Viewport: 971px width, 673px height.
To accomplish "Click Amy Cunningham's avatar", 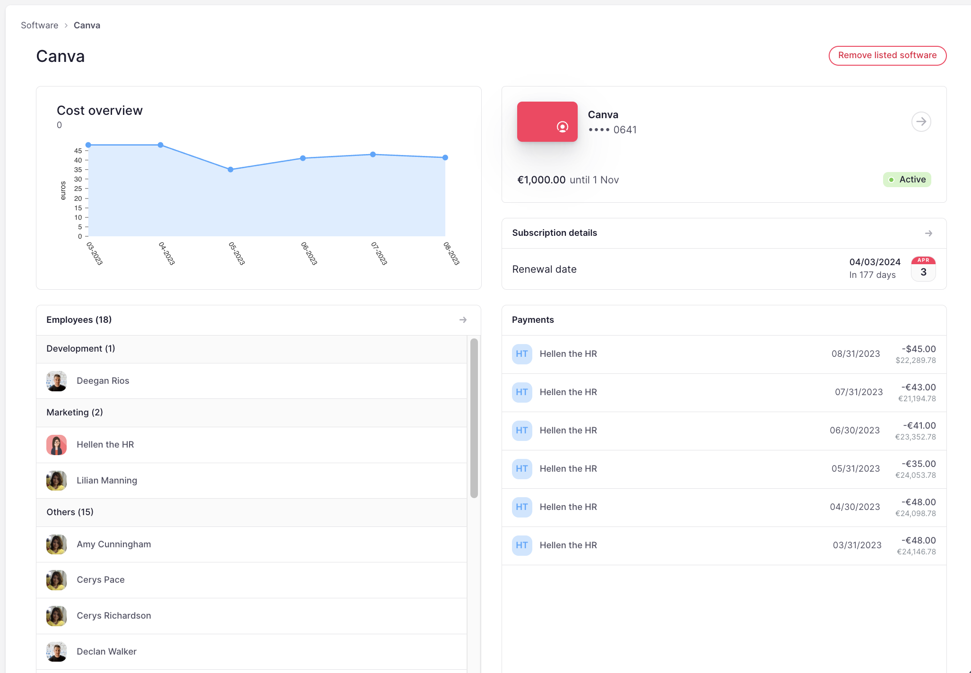I will (x=56, y=544).
